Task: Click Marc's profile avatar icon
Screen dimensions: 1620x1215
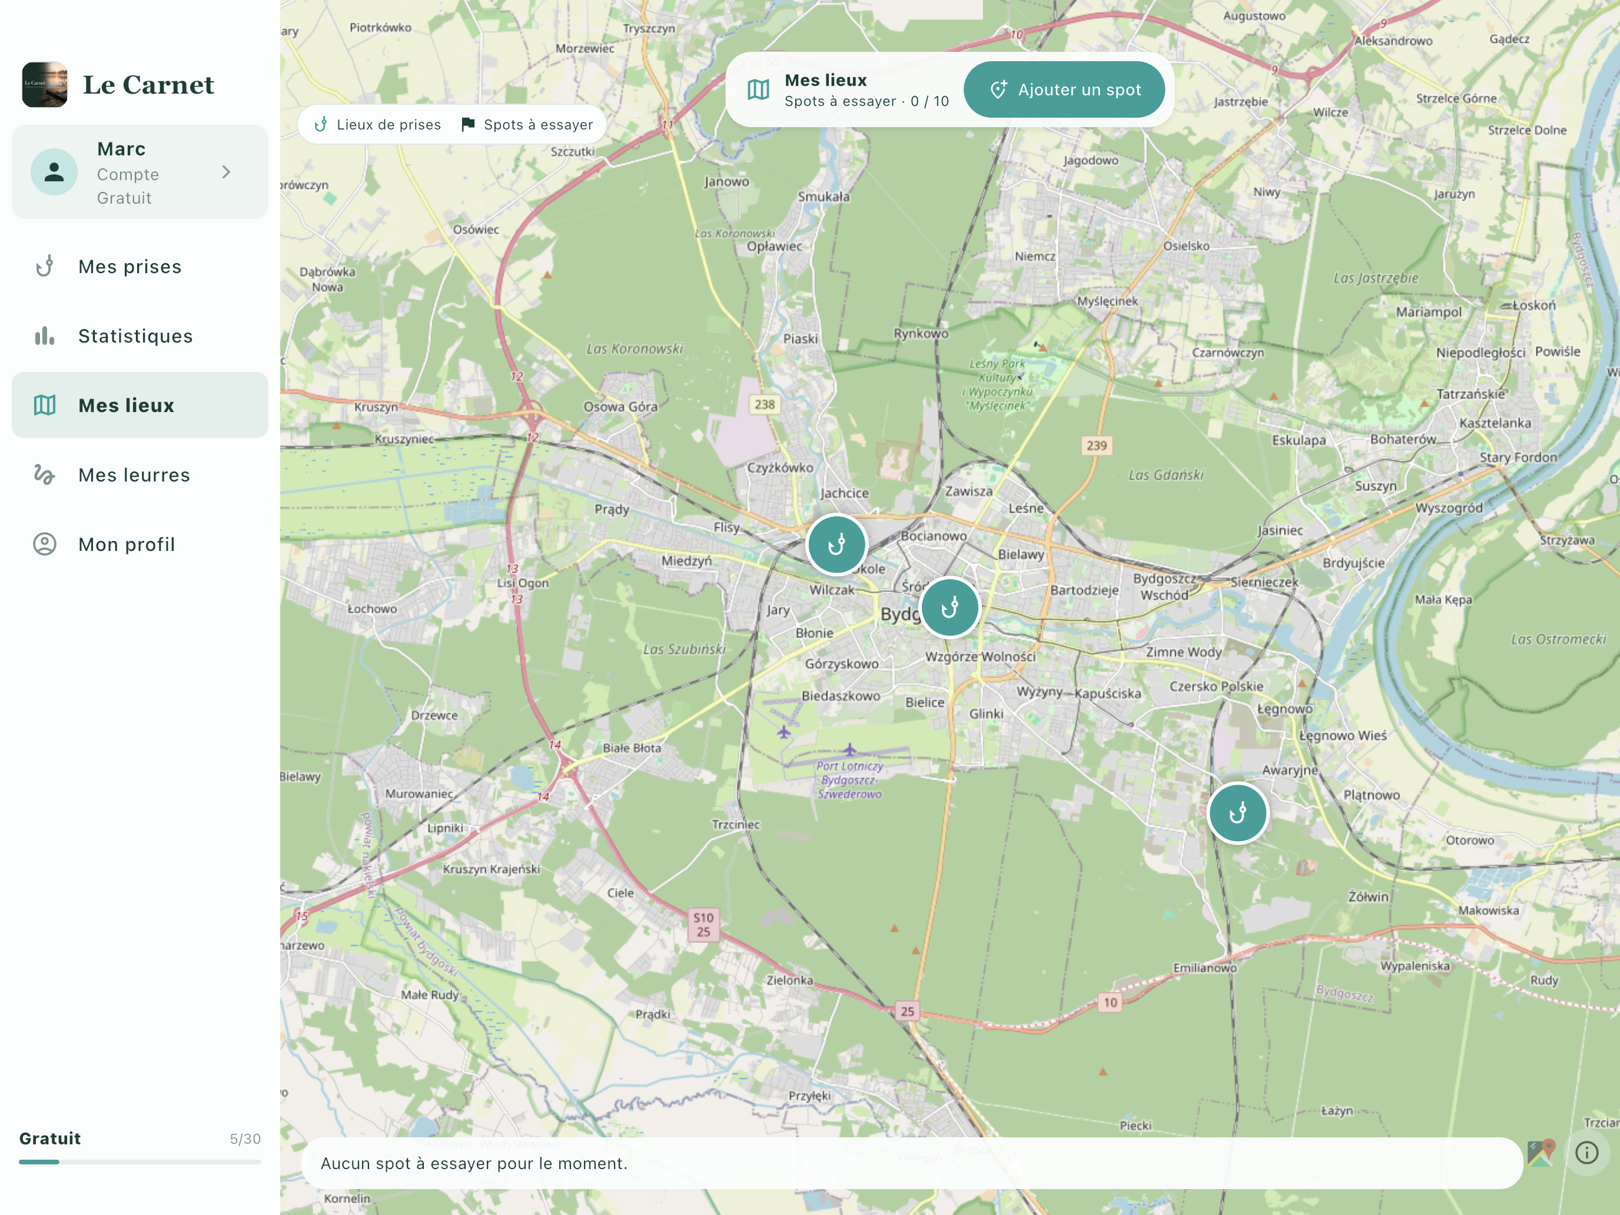Action: pyautogui.click(x=54, y=172)
